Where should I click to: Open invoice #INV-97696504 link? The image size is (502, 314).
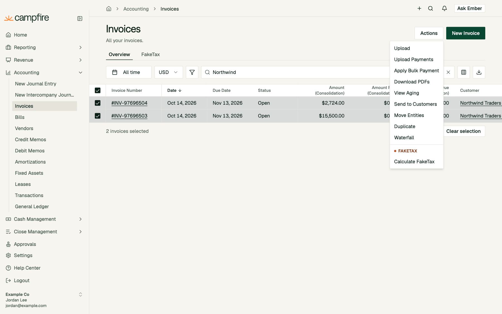[x=129, y=103]
